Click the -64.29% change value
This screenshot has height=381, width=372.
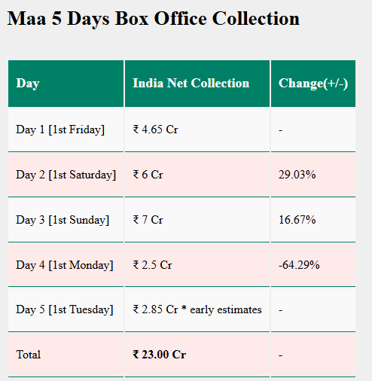pos(299,265)
